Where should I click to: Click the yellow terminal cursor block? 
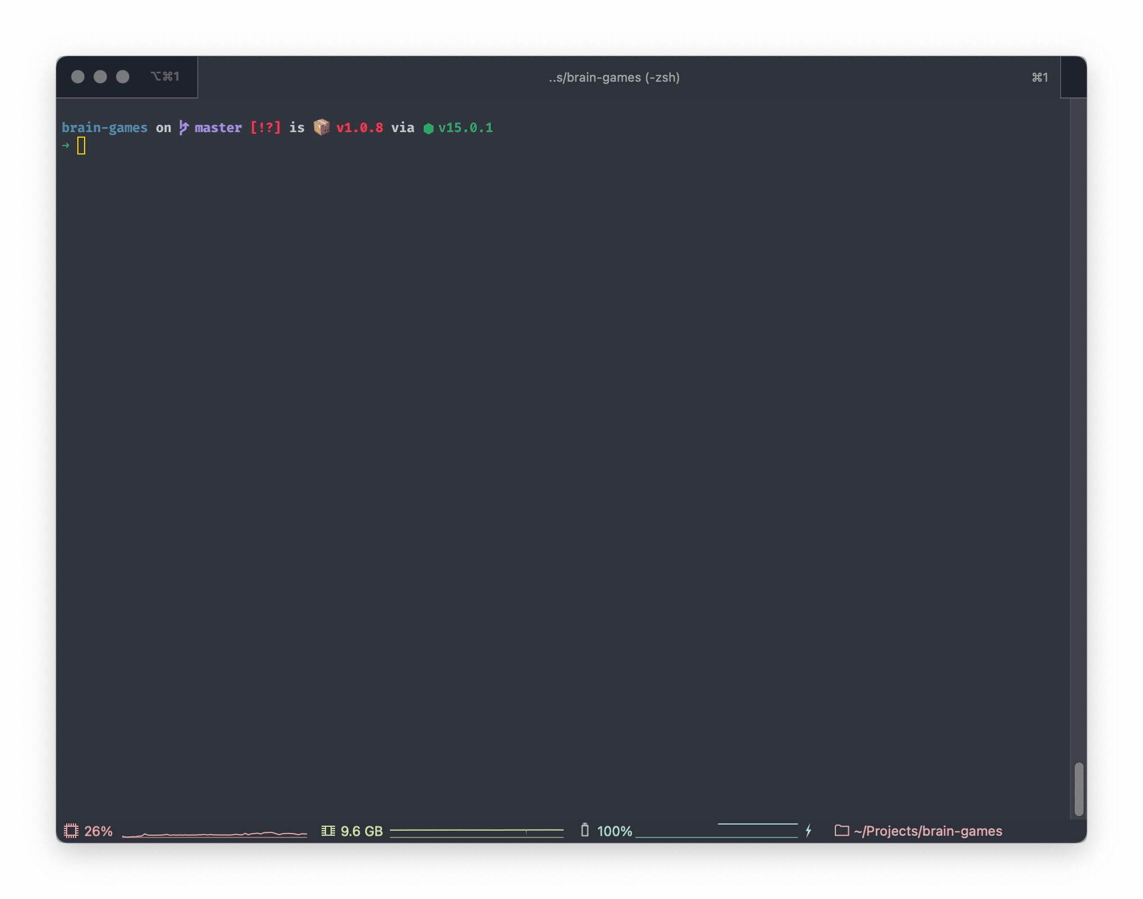tap(81, 146)
